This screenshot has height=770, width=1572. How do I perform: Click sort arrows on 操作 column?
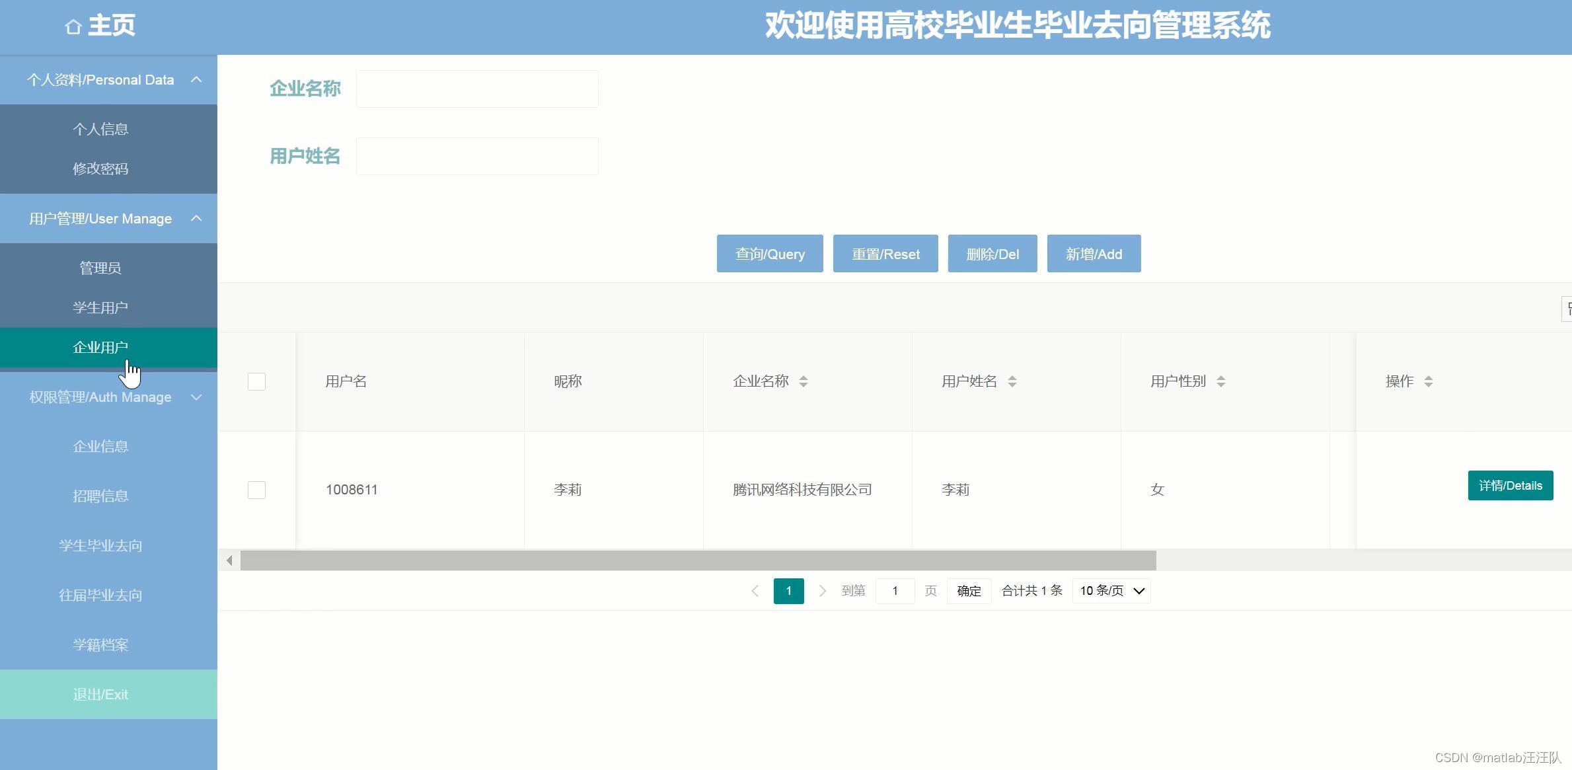point(1428,381)
